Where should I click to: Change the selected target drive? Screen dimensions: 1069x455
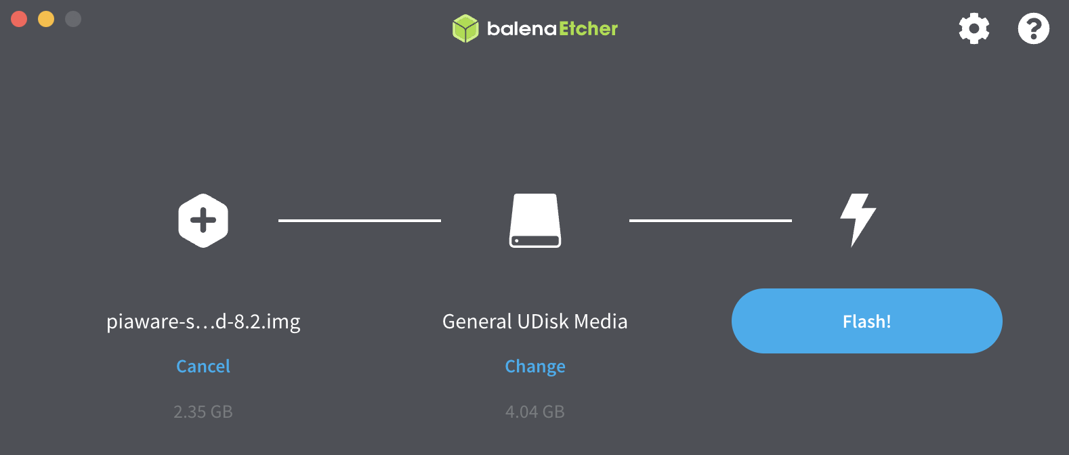pyautogui.click(x=535, y=366)
